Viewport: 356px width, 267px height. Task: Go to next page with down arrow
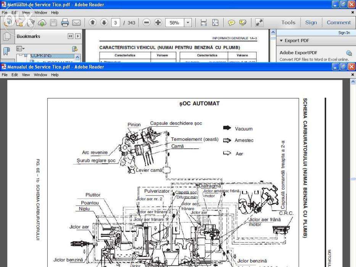[x=104, y=23]
